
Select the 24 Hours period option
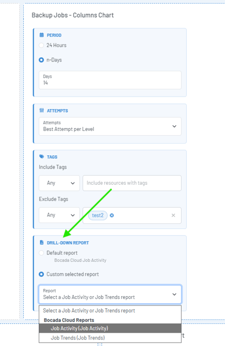click(41, 45)
